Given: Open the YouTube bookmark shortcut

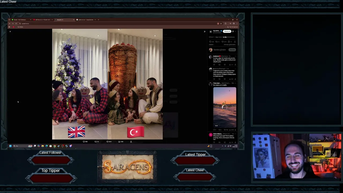Looking at the screenshot, I should (x=13, y=27).
